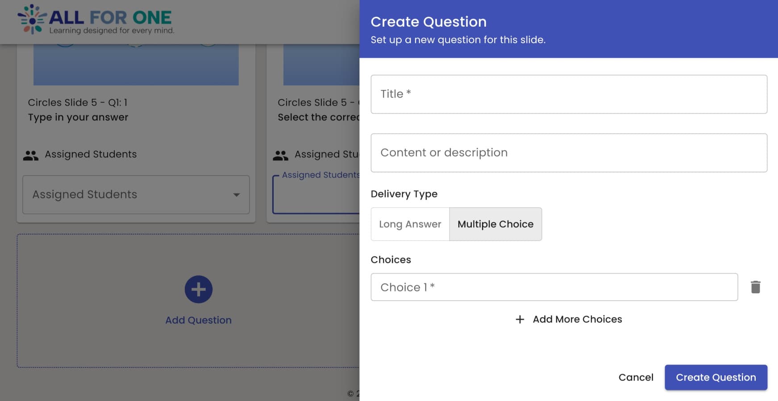
Task: Cancel the question creation
Action: coord(636,377)
